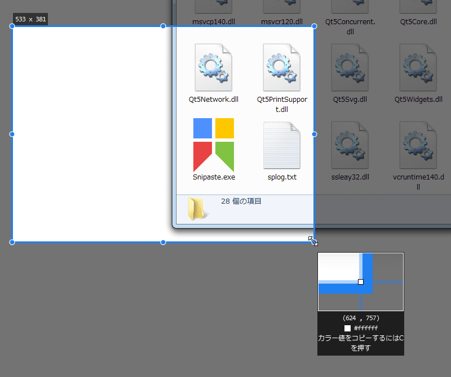This screenshot has height=377, width=451.
Task: Select the Qt5Network.dll file icon
Action: (214, 67)
